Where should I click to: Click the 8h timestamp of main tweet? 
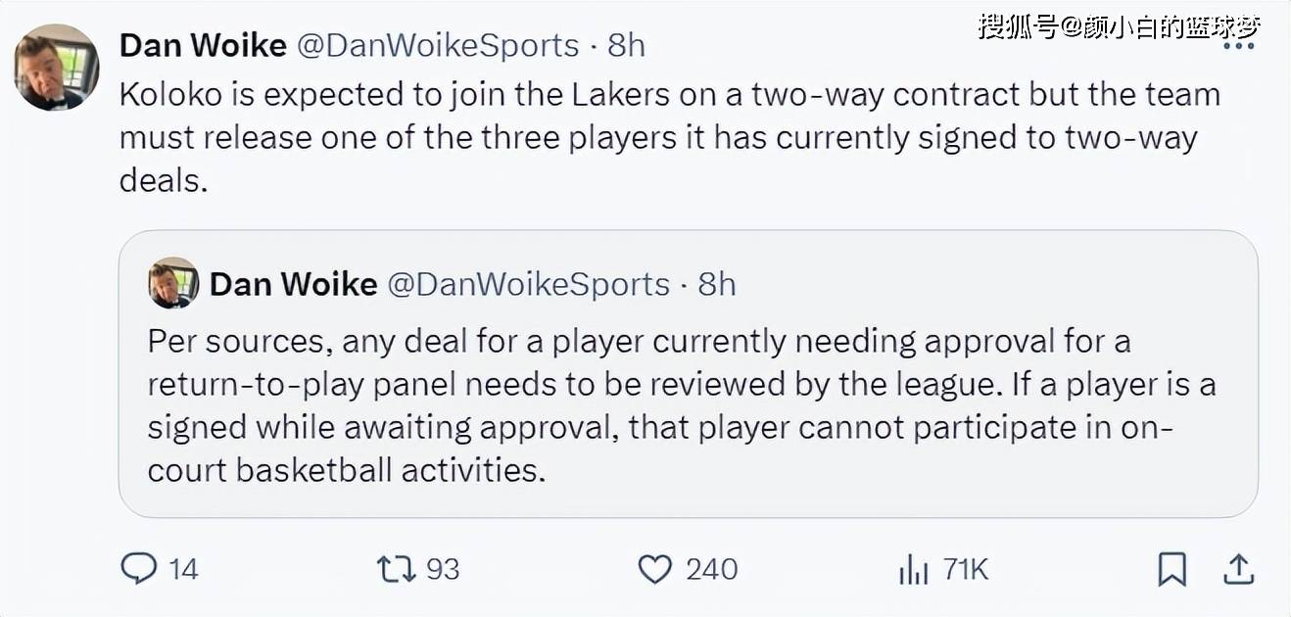[x=627, y=45]
